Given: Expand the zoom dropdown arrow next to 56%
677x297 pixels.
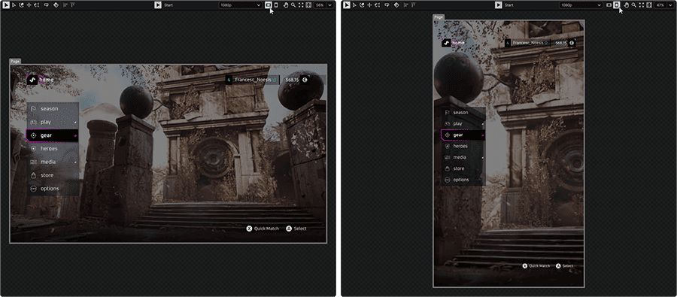Looking at the screenshot, I should (x=330, y=5).
